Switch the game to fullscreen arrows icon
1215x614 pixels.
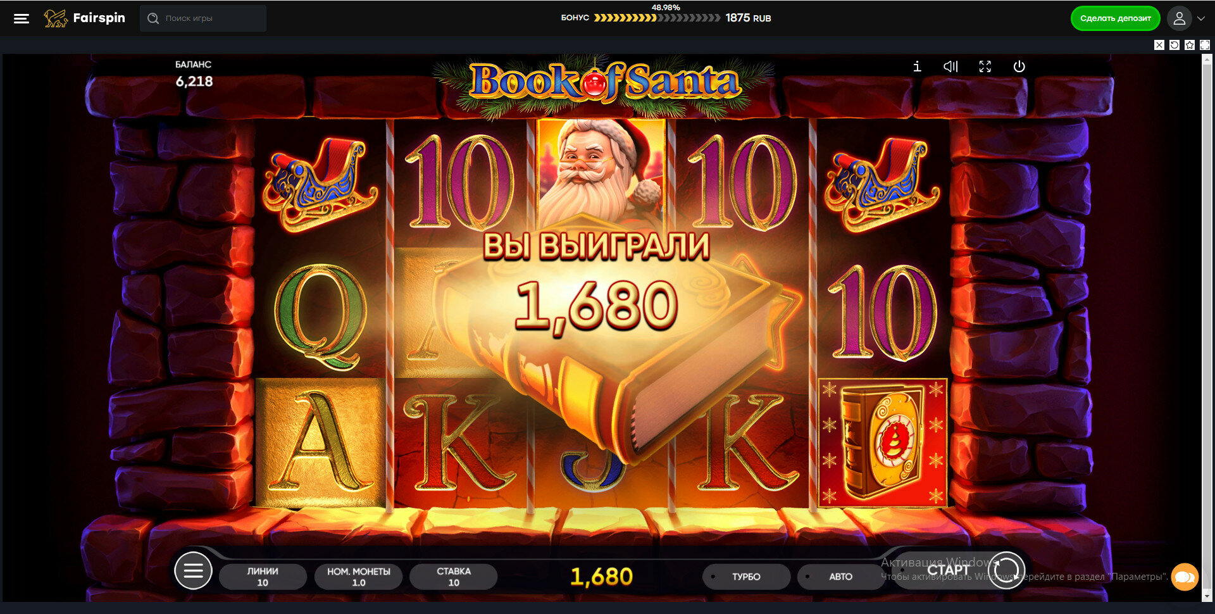[x=985, y=66]
